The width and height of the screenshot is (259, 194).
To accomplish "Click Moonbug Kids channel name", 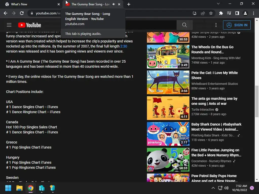I will pos(216,58).
